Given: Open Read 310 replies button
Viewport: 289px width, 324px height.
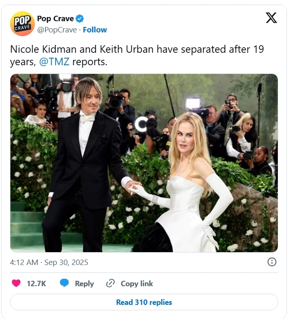Looking at the screenshot, I should click(x=144, y=302).
